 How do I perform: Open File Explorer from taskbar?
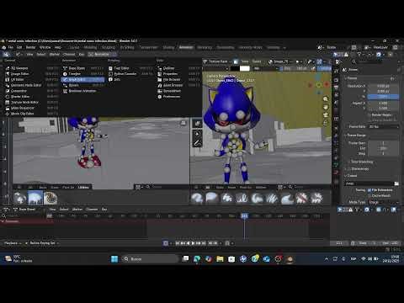coord(220,259)
